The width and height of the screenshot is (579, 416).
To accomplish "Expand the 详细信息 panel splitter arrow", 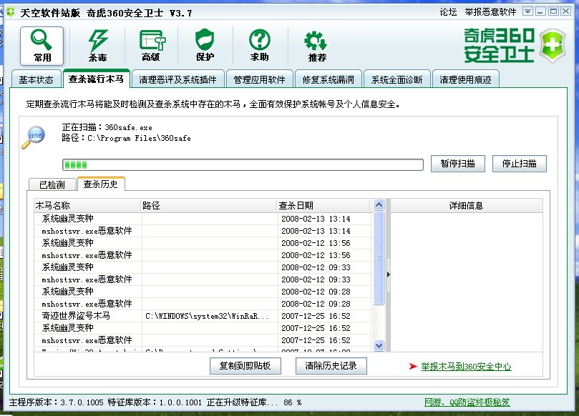I will click(388, 274).
